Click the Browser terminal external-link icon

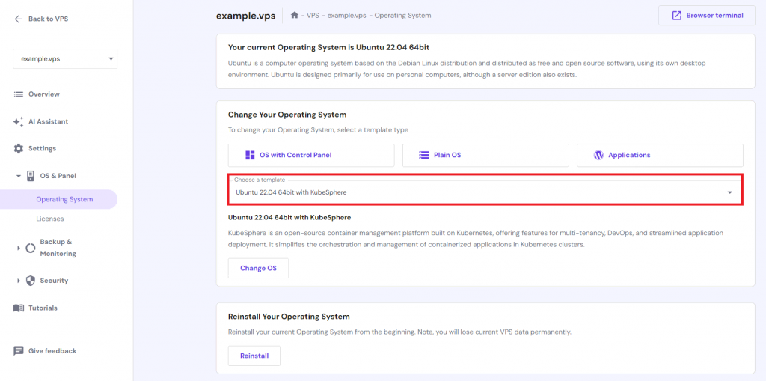coord(676,15)
